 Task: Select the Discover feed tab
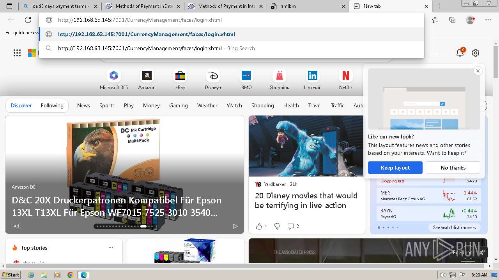(21, 105)
